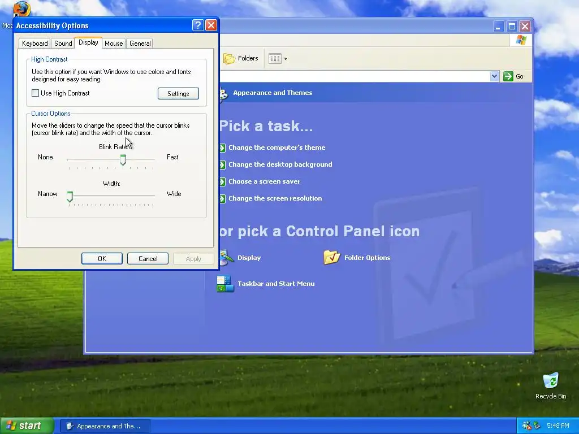
Task: Click the cursor Width slider thumb
Action: (70, 196)
